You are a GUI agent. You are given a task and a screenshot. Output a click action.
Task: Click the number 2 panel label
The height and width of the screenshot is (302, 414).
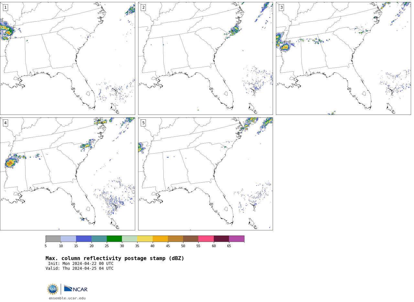click(x=143, y=7)
